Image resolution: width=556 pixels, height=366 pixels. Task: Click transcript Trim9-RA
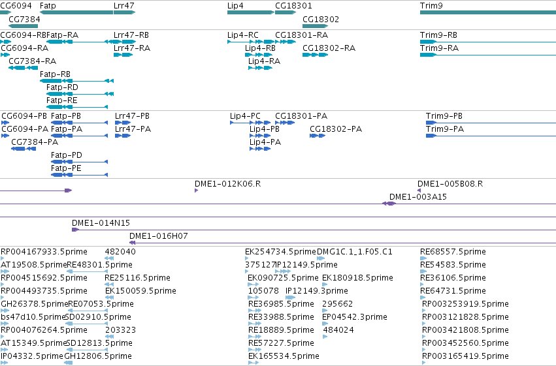(439, 48)
